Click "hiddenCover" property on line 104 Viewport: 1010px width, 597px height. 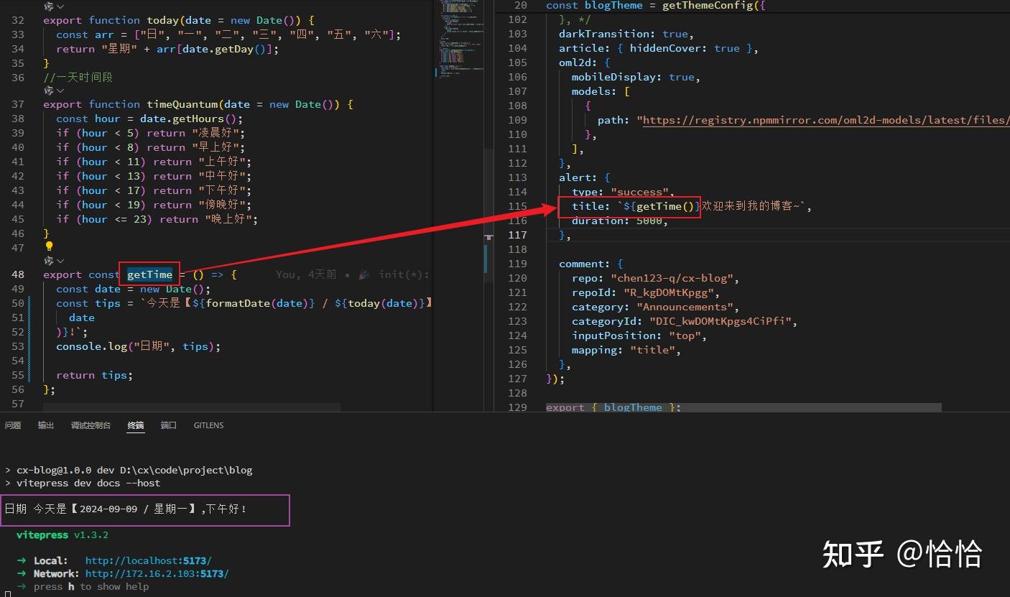point(665,48)
